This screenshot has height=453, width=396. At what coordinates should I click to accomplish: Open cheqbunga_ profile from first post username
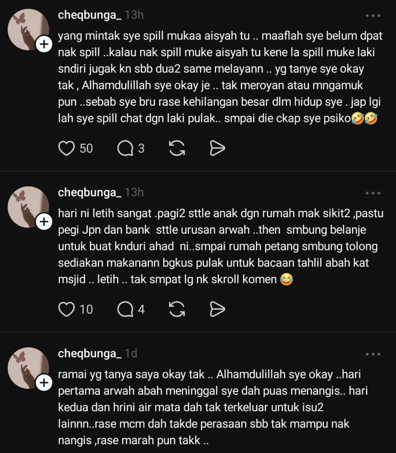(x=90, y=15)
